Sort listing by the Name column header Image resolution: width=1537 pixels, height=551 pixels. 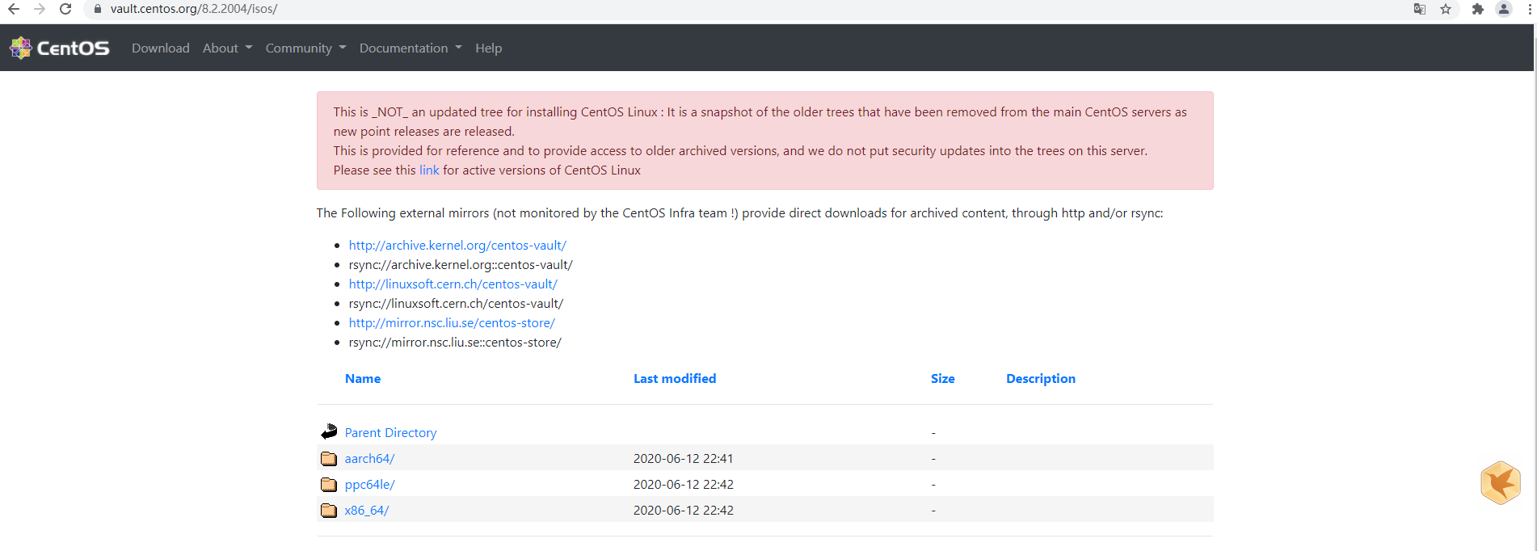pos(363,378)
